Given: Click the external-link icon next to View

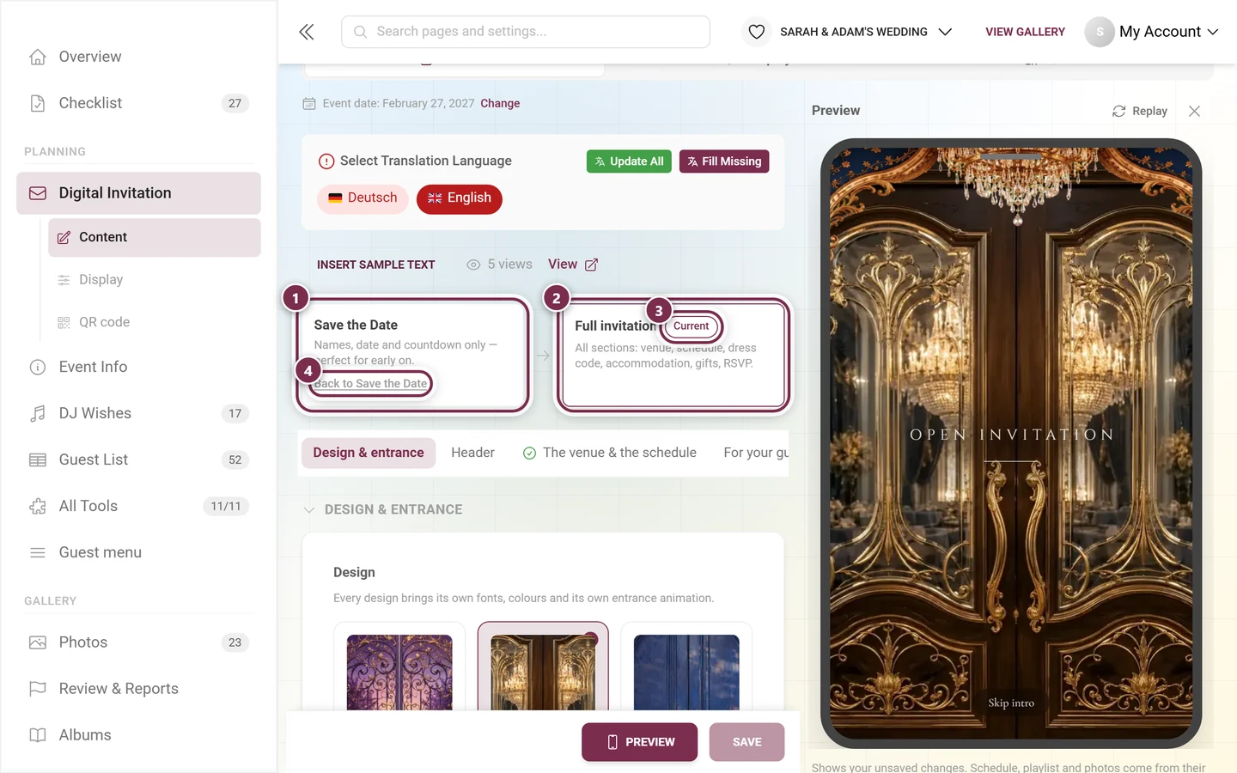Looking at the screenshot, I should (x=591, y=265).
